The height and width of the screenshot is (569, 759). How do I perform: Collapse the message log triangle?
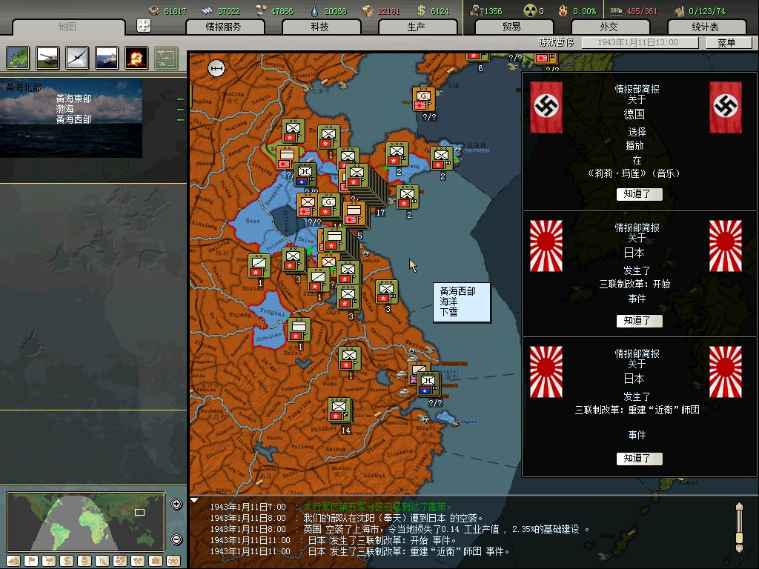tap(193, 500)
